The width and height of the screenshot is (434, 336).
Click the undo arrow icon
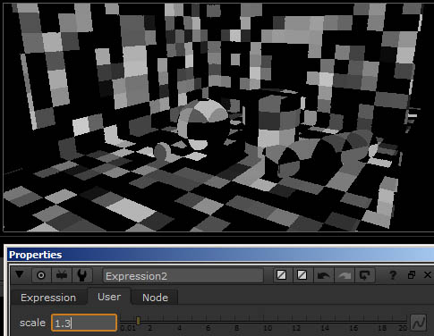pos(323,275)
